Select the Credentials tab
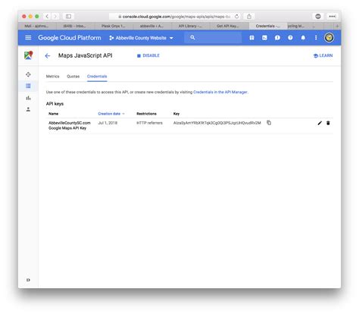 pyautogui.click(x=97, y=77)
